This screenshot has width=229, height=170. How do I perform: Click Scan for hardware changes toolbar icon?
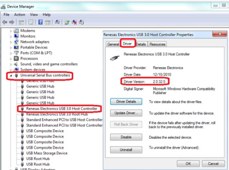pyautogui.click(x=58, y=22)
